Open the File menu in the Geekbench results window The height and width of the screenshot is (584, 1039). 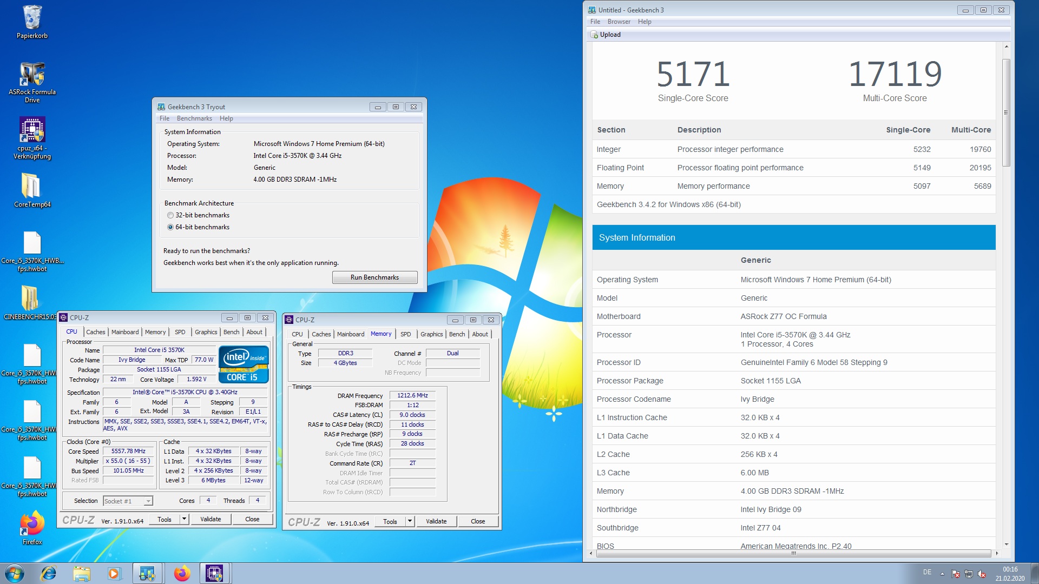595,22
